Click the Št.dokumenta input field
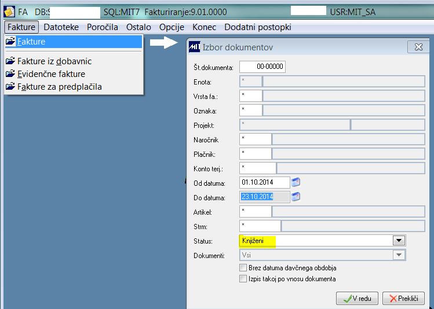This screenshot has width=434, height=309. click(x=262, y=67)
